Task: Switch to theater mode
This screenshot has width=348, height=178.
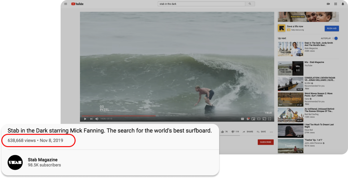Action: coord(259,119)
